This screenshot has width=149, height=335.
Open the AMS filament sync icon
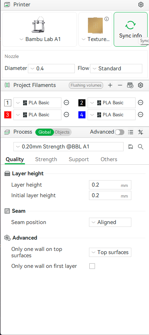tap(130, 85)
